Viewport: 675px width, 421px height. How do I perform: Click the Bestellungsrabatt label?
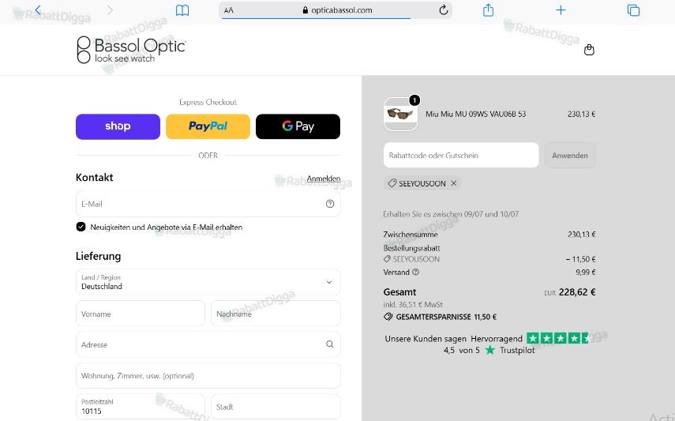(411, 248)
